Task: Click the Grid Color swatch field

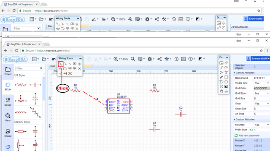Action: pos(262,88)
